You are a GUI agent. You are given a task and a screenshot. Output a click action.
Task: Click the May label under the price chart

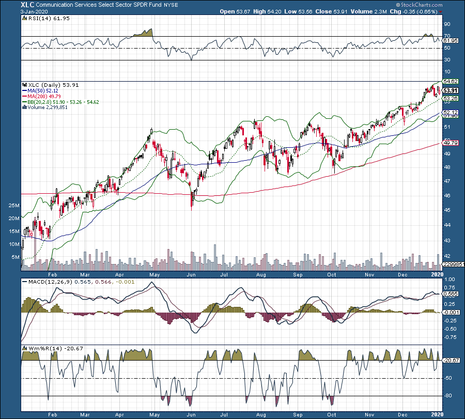point(154,274)
